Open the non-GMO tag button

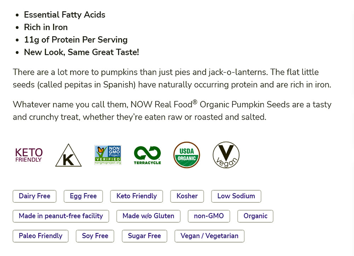(x=209, y=216)
